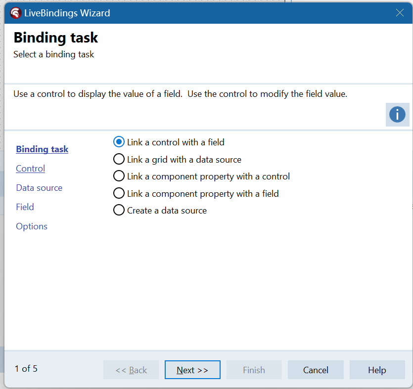Go to the Binding task step link
The height and width of the screenshot is (389, 413).
click(x=42, y=149)
